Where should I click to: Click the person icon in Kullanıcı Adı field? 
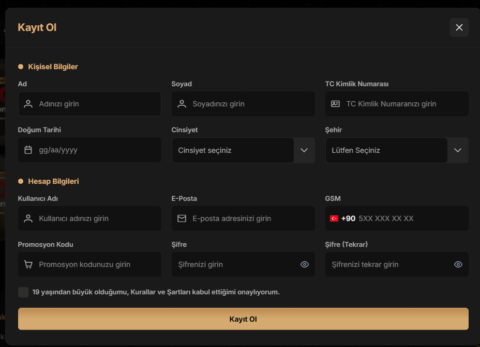[28, 218]
